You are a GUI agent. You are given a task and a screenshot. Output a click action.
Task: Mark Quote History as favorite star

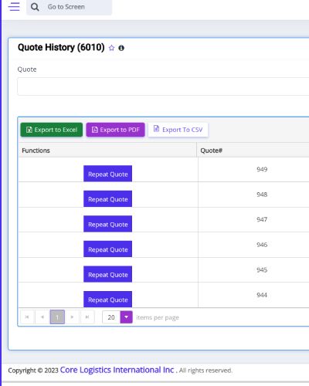tap(111, 48)
